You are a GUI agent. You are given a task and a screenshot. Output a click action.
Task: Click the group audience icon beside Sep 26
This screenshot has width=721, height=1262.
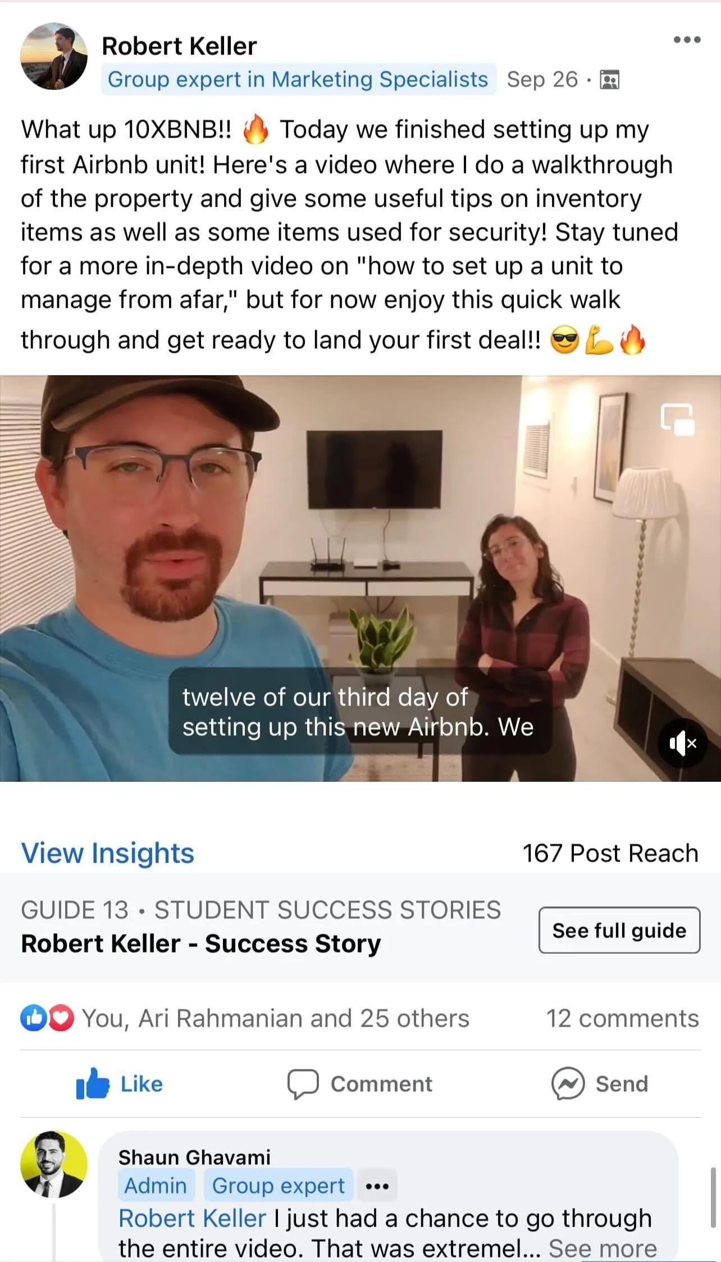point(609,80)
